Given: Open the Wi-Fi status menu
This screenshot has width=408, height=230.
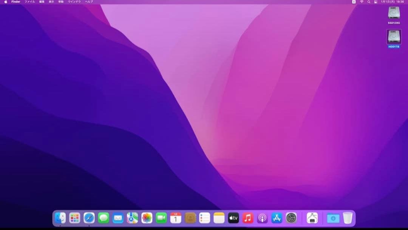Looking at the screenshot, I should pos(362,2).
